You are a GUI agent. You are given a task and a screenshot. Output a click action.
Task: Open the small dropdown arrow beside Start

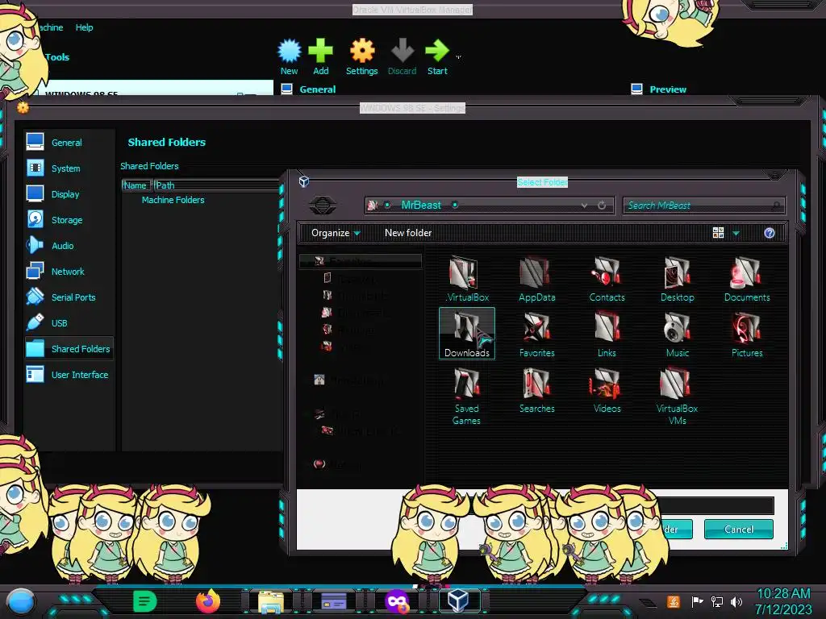pos(458,57)
